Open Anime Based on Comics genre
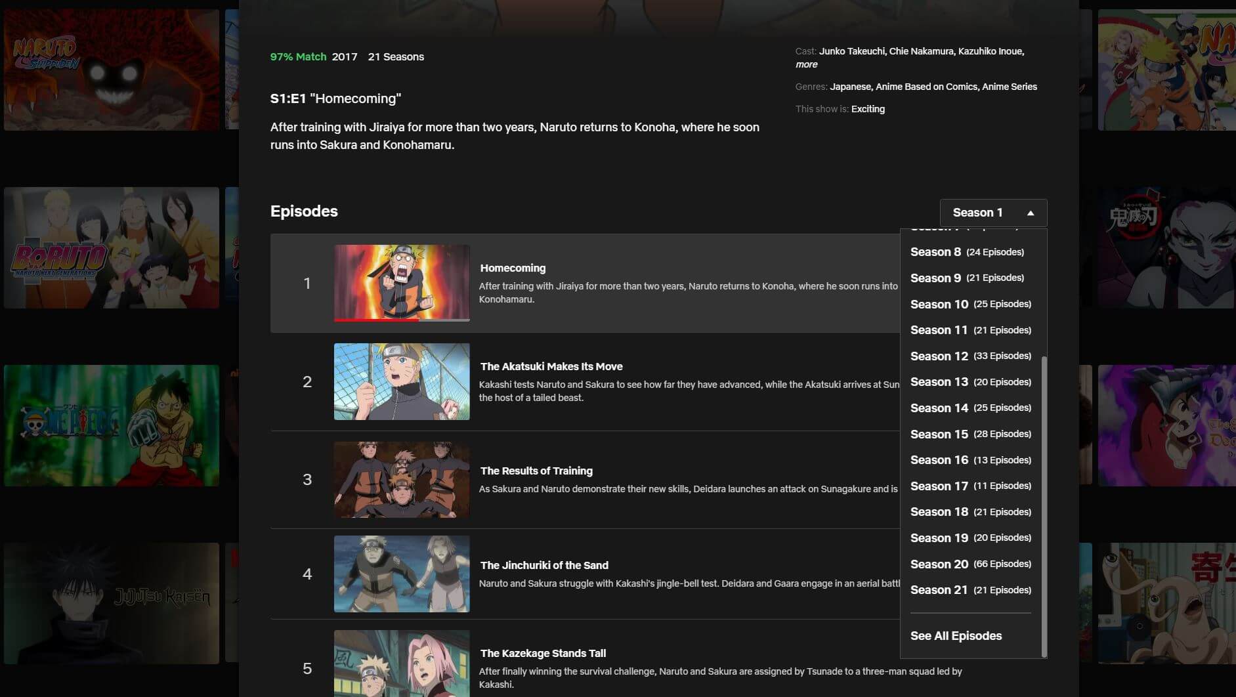 [926, 87]
